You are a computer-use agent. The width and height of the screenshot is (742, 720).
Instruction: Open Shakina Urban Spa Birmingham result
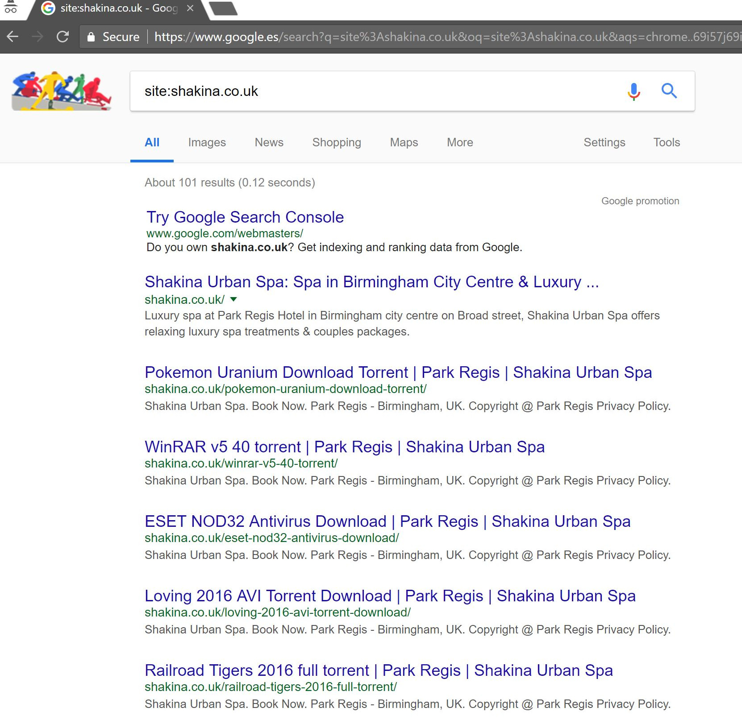[371, 282]
